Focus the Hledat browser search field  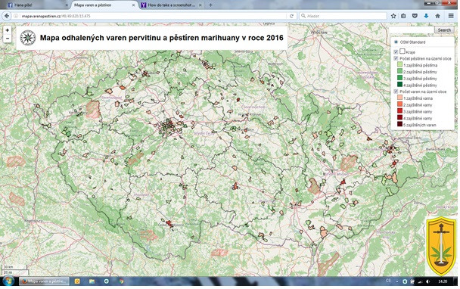(x=343, y=16)
